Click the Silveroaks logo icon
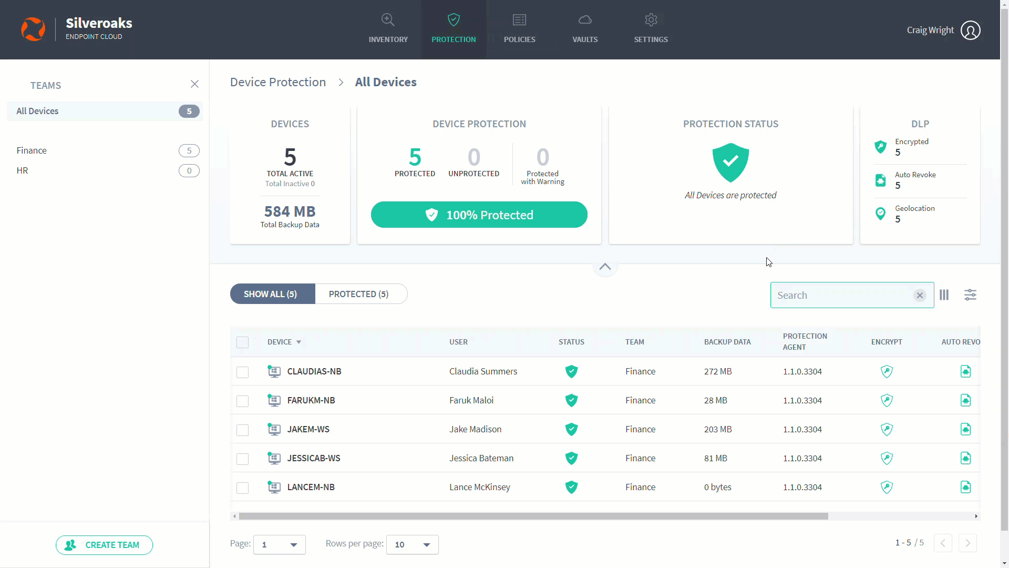Screen dimensions: 1009x568 tap(33, 29)
